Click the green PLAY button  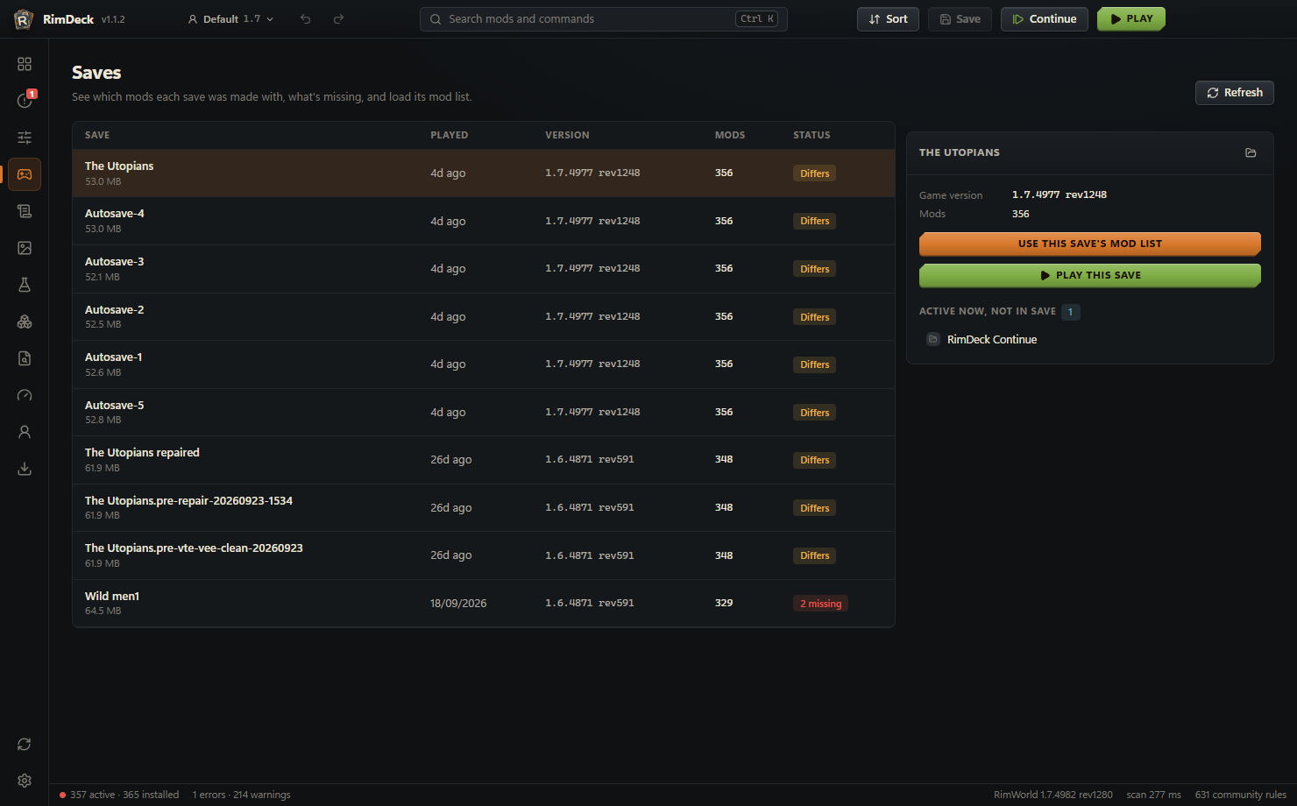[x=1131, y=19]
